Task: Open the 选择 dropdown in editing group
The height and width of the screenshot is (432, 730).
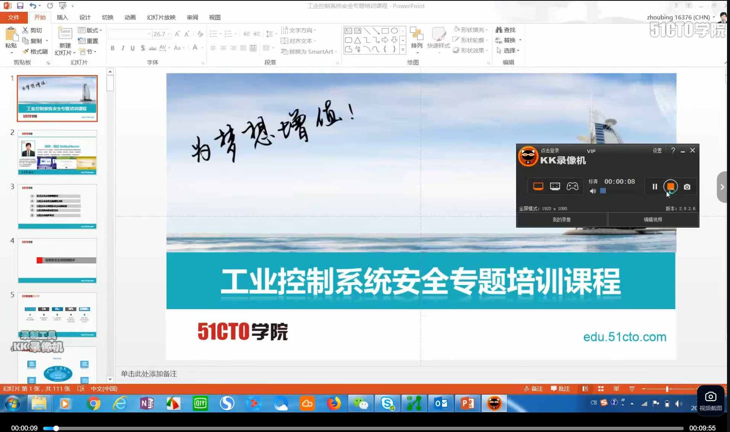Action: point(509,51)
